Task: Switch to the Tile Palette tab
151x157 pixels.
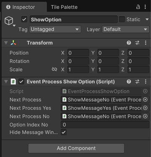Action: [x=64, y=7]
